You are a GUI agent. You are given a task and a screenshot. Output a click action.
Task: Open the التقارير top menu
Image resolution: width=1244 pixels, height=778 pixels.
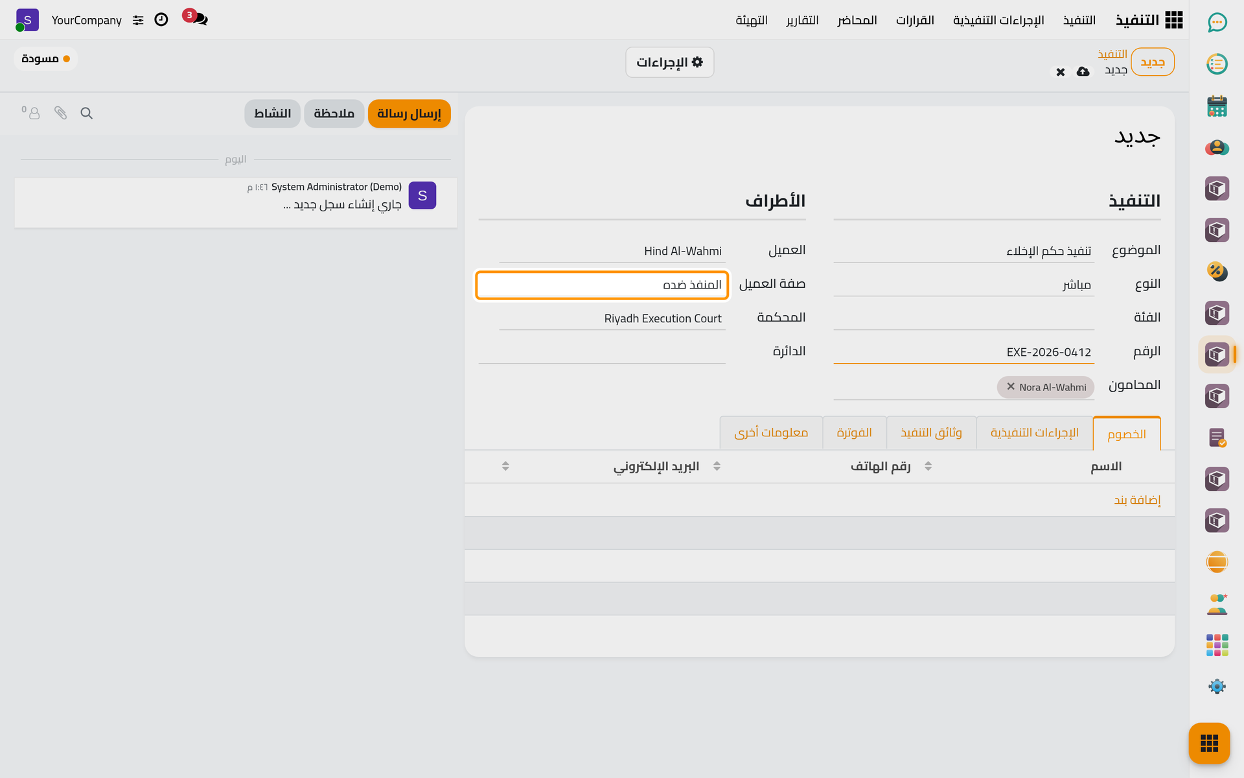802,20
